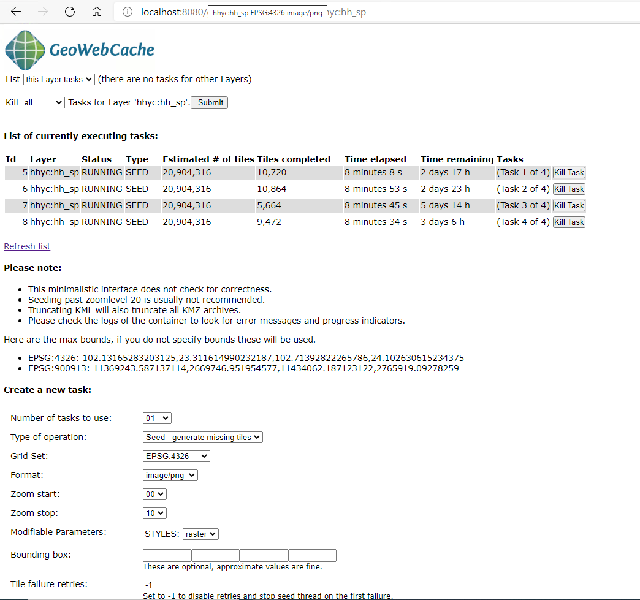Click the Layer column header

point(43,159)
